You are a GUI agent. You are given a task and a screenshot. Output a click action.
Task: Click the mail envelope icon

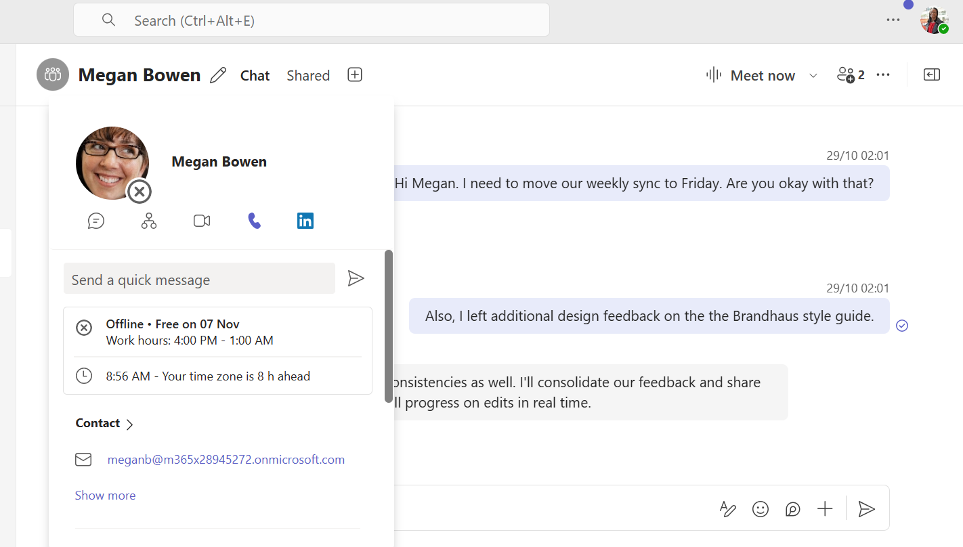[83, 460]
